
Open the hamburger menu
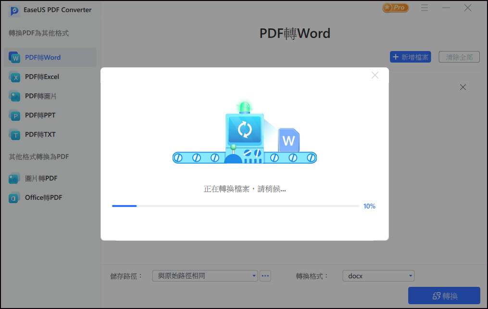(425, 8)
